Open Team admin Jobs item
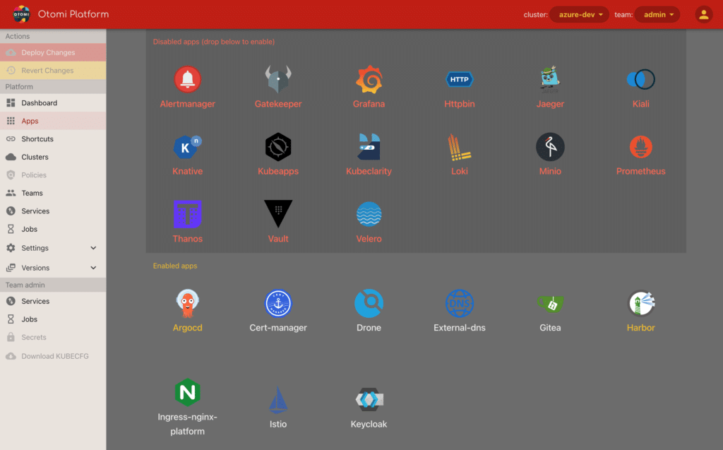The height and width of the screenshot is (450, 723). [53, 319]
